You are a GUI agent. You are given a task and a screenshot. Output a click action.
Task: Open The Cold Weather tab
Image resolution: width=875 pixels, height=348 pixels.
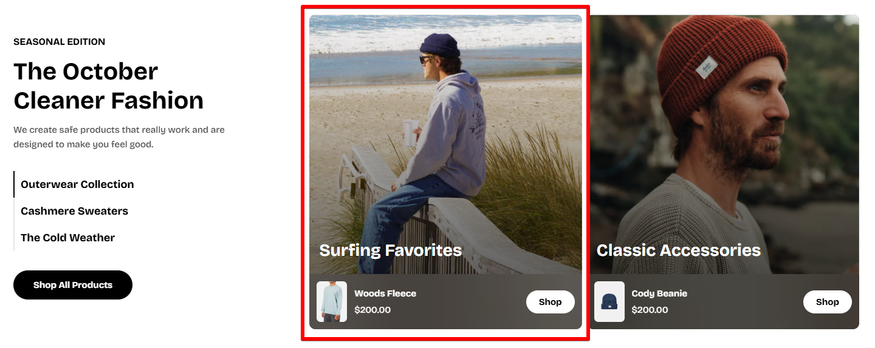pyautogui.click(x=67, y=238)
